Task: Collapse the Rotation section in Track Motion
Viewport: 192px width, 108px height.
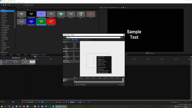Action: tap(64, 51)
